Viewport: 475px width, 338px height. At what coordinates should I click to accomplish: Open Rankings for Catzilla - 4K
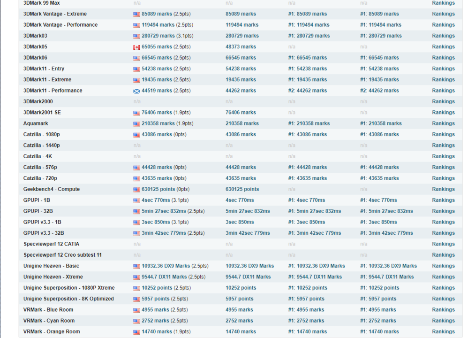pyautogui.click(x=443, y=156)
